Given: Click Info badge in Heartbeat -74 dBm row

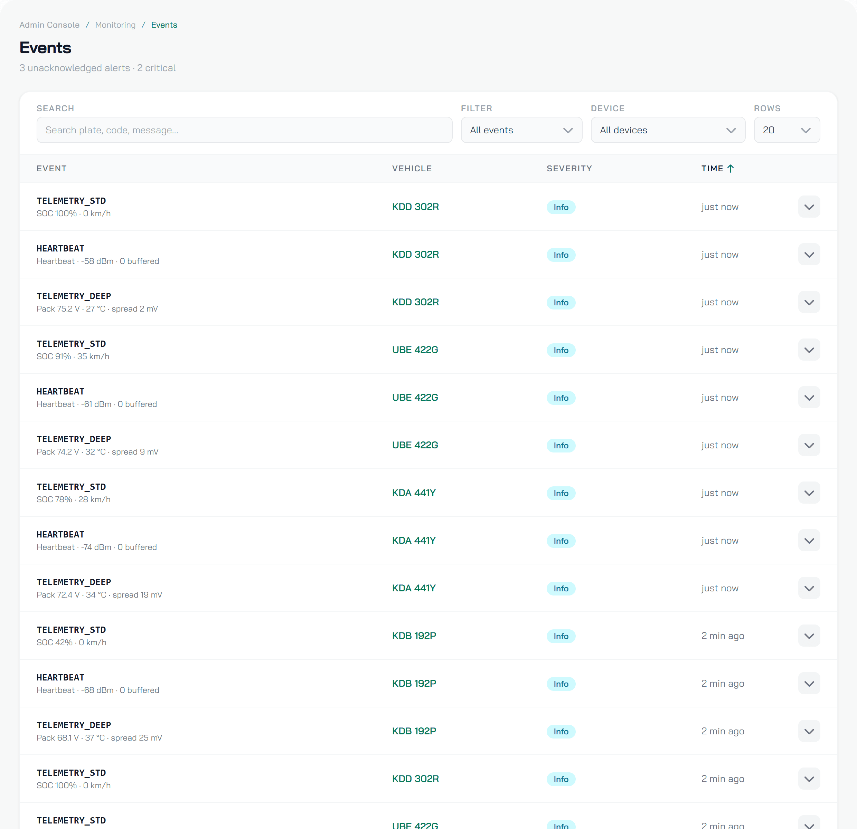Looking at the screenshot, I should pos(561,541).
